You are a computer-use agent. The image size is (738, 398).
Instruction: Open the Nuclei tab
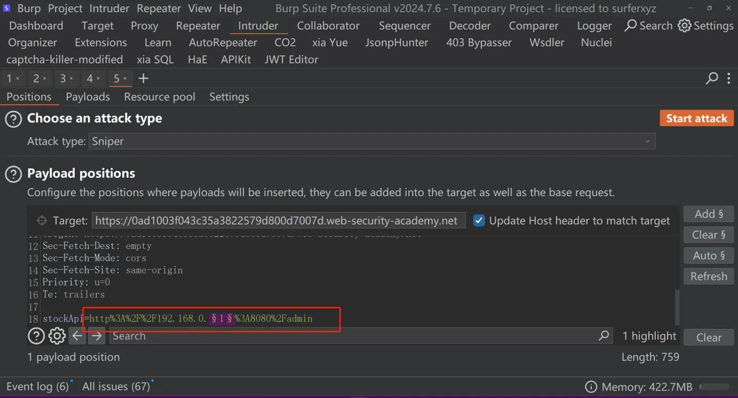597,43
